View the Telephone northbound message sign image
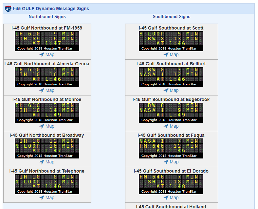This screenshot has width=258, height=209. pyautogui.click(x=47, y=184)
